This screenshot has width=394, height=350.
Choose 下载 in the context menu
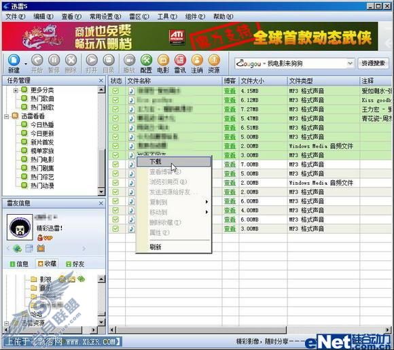(174, 162)
